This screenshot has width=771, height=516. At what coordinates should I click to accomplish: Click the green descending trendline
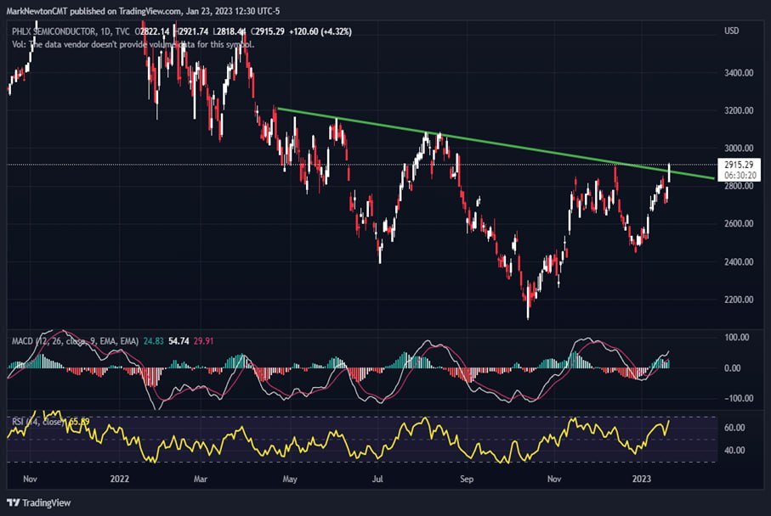pyautogui.click(x=495, y=143)
